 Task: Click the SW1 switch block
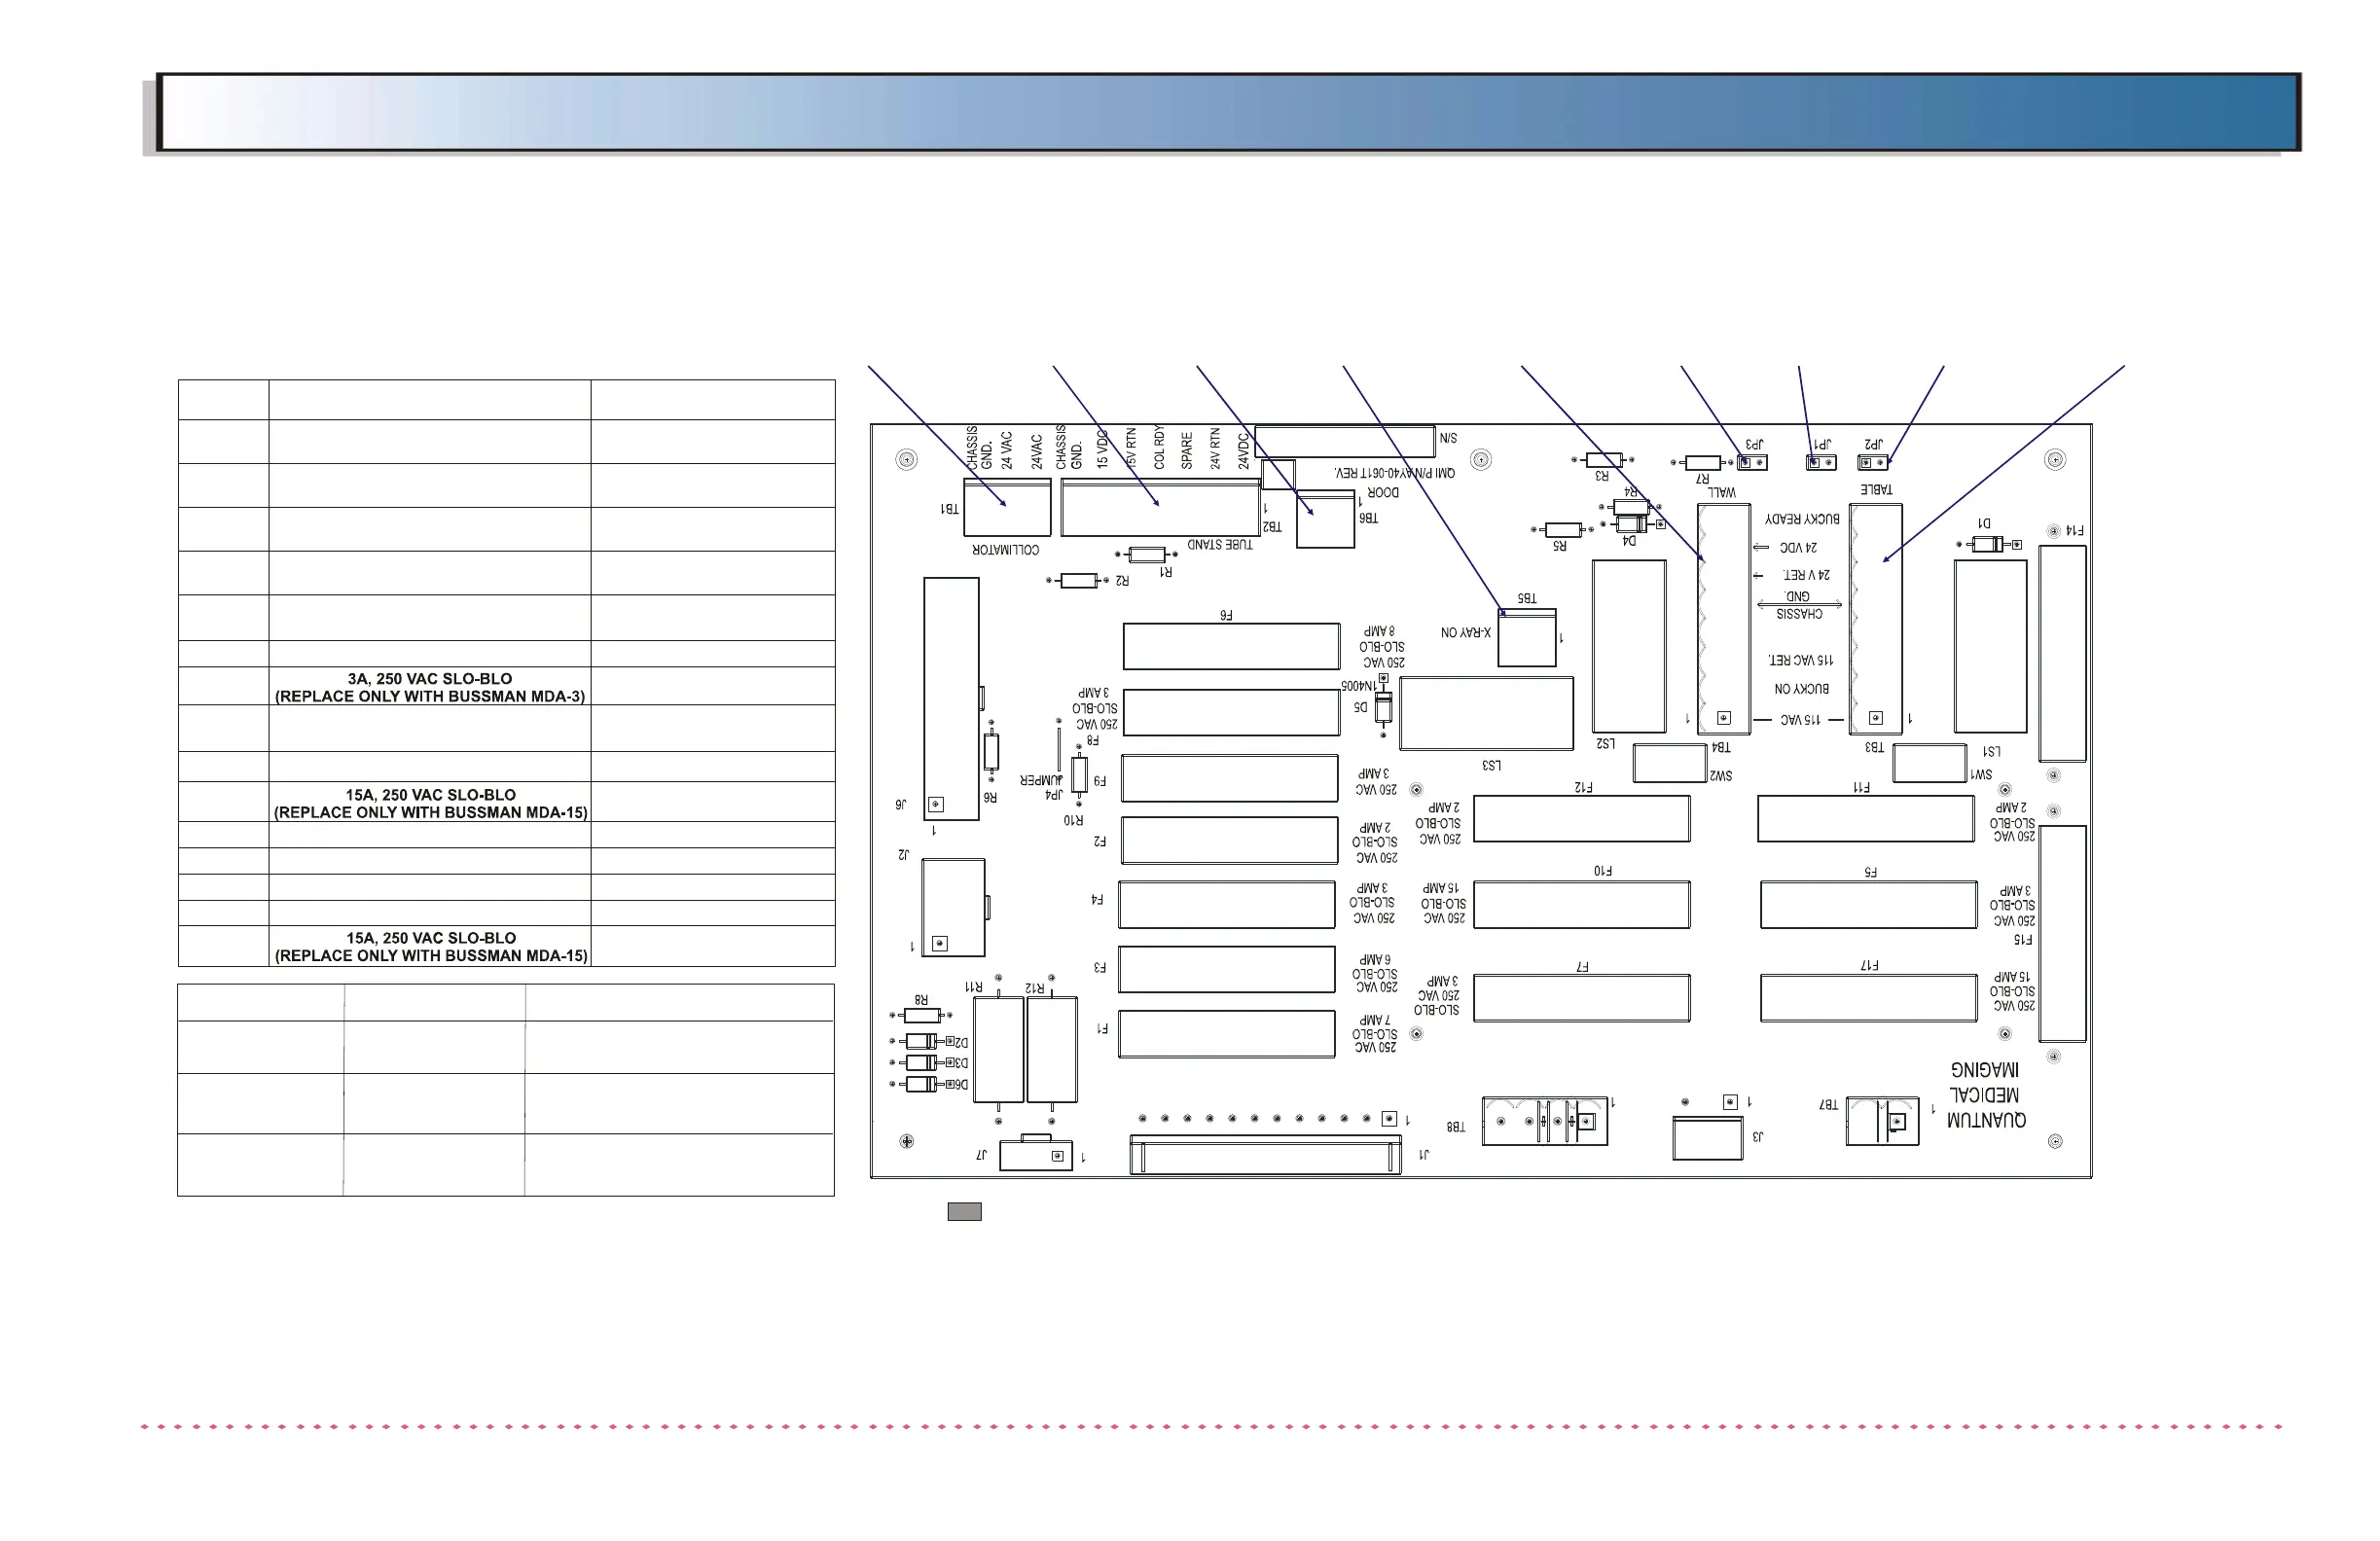(x=1929, y=764)
